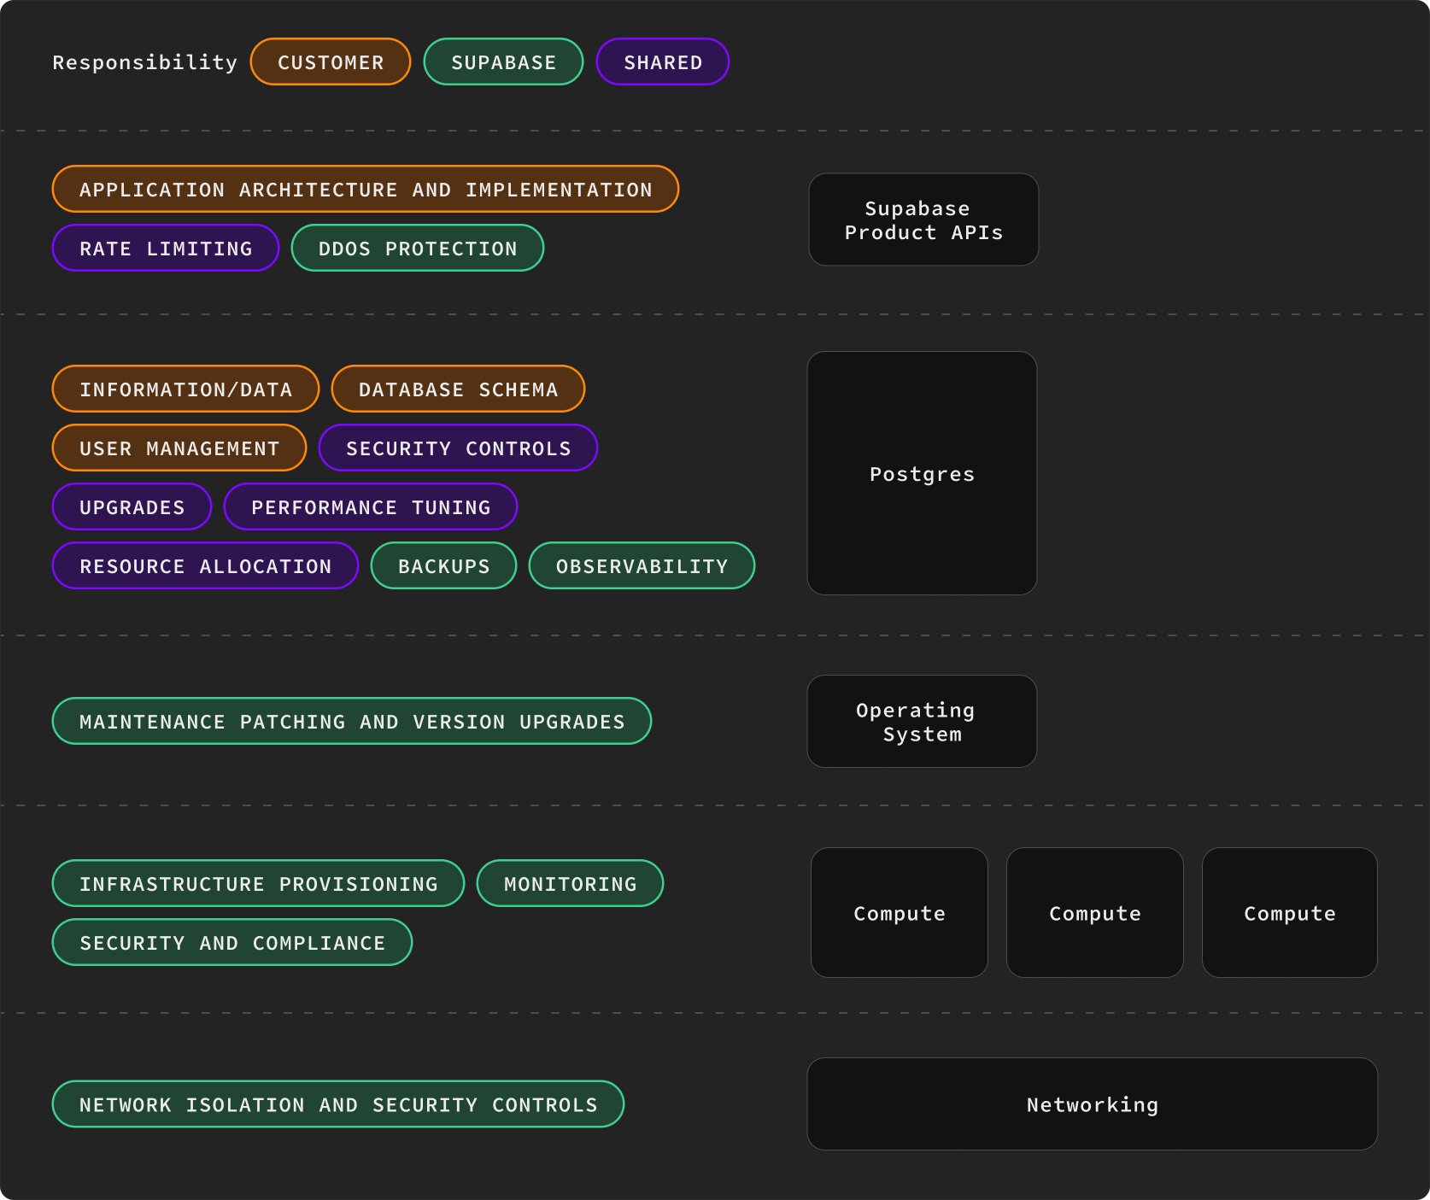Select the Security Controls tag
Image resolution: width=1430 pixels, height=1200 pixels.
pyautogui.click(x=458, y=448)
